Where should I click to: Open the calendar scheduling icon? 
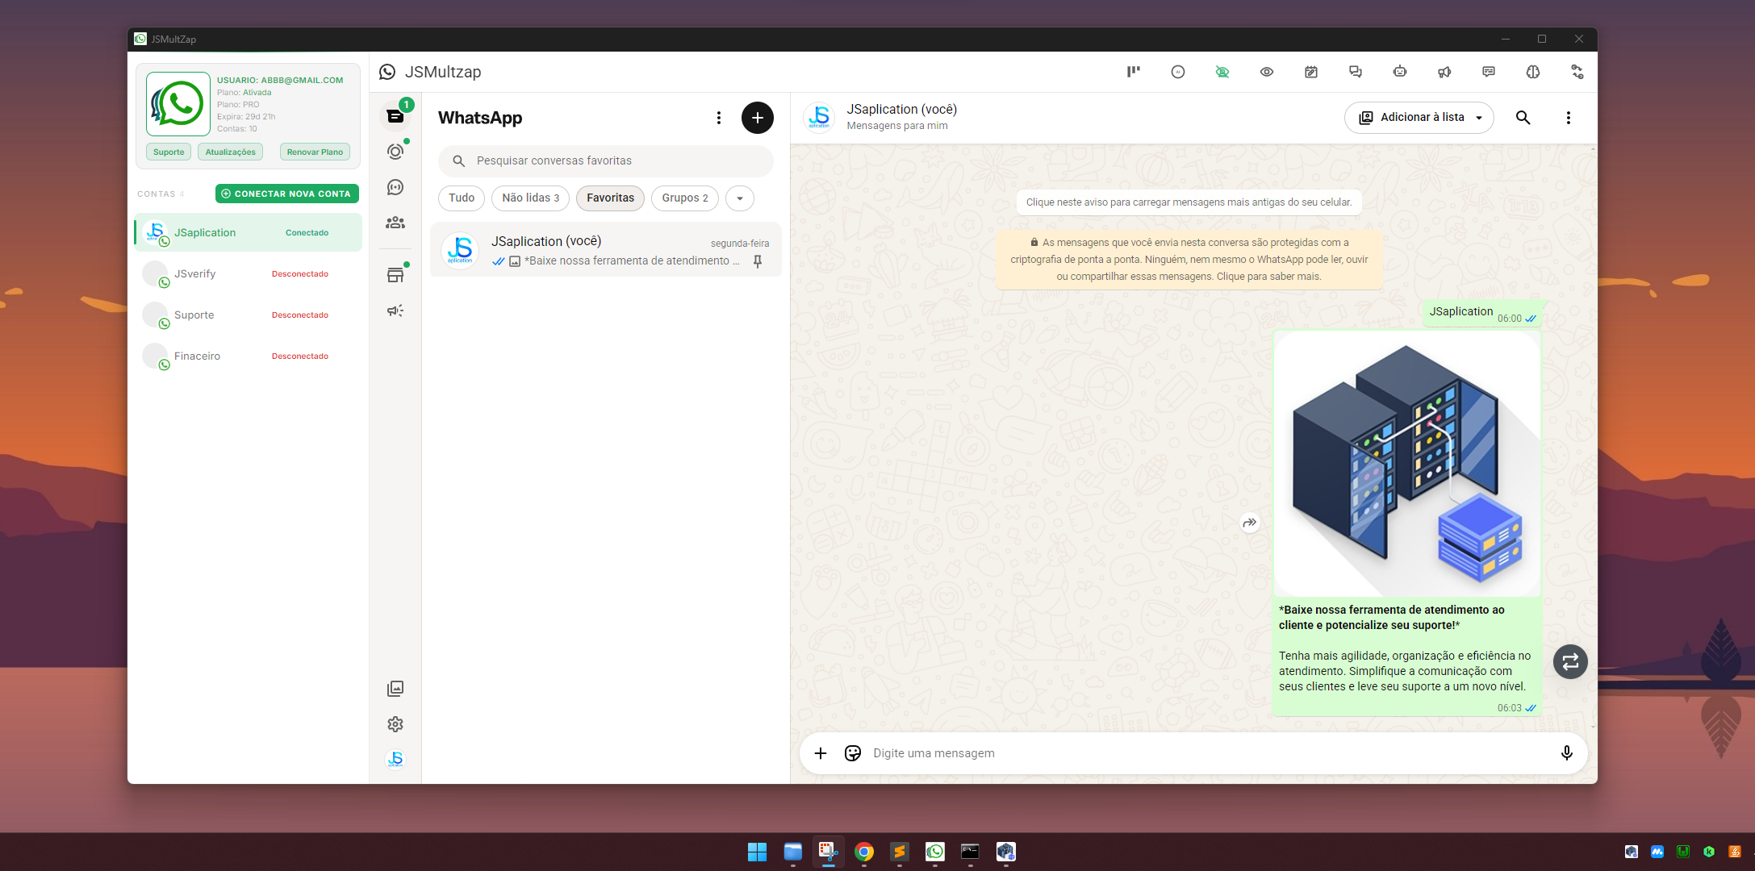[x=1311, y=72]
